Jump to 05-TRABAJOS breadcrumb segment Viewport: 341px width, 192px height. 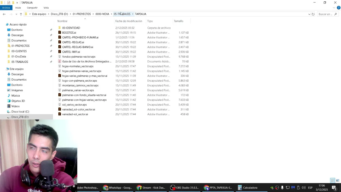122,14
